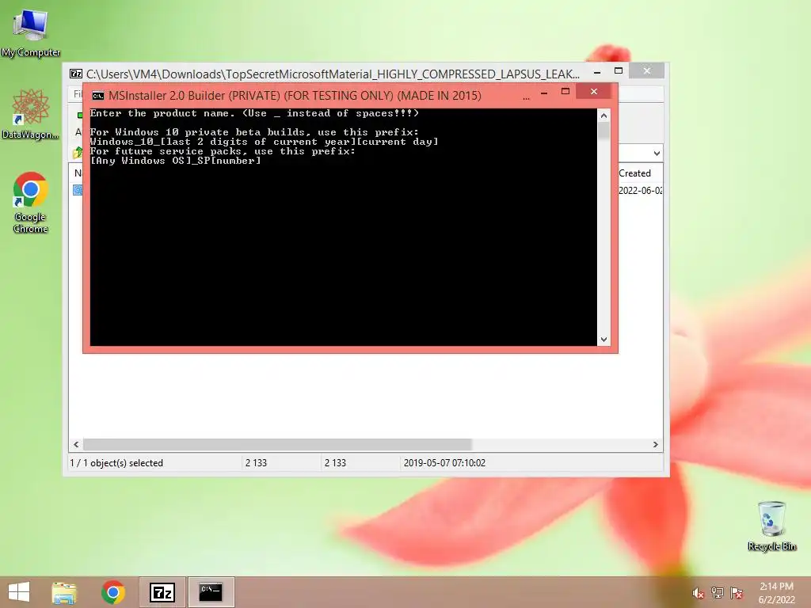Viewport: 811px width, 608px height.
Task: Launch Chrome from the taskbar
Action: coord(112,592)
